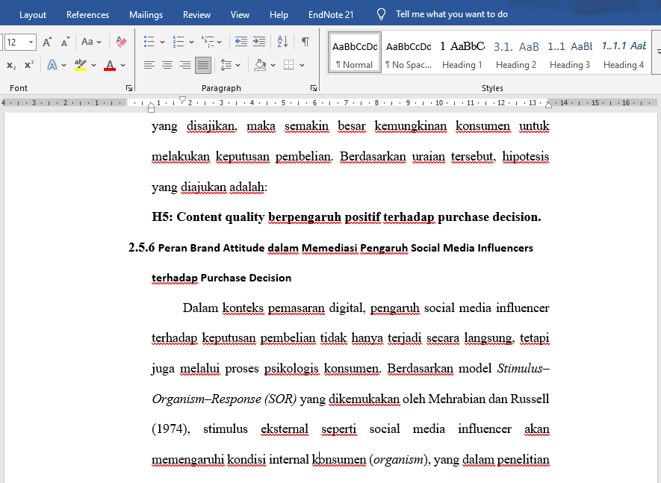
Task: Sort selected text alphabetically
Action: (x=282, y=42)
